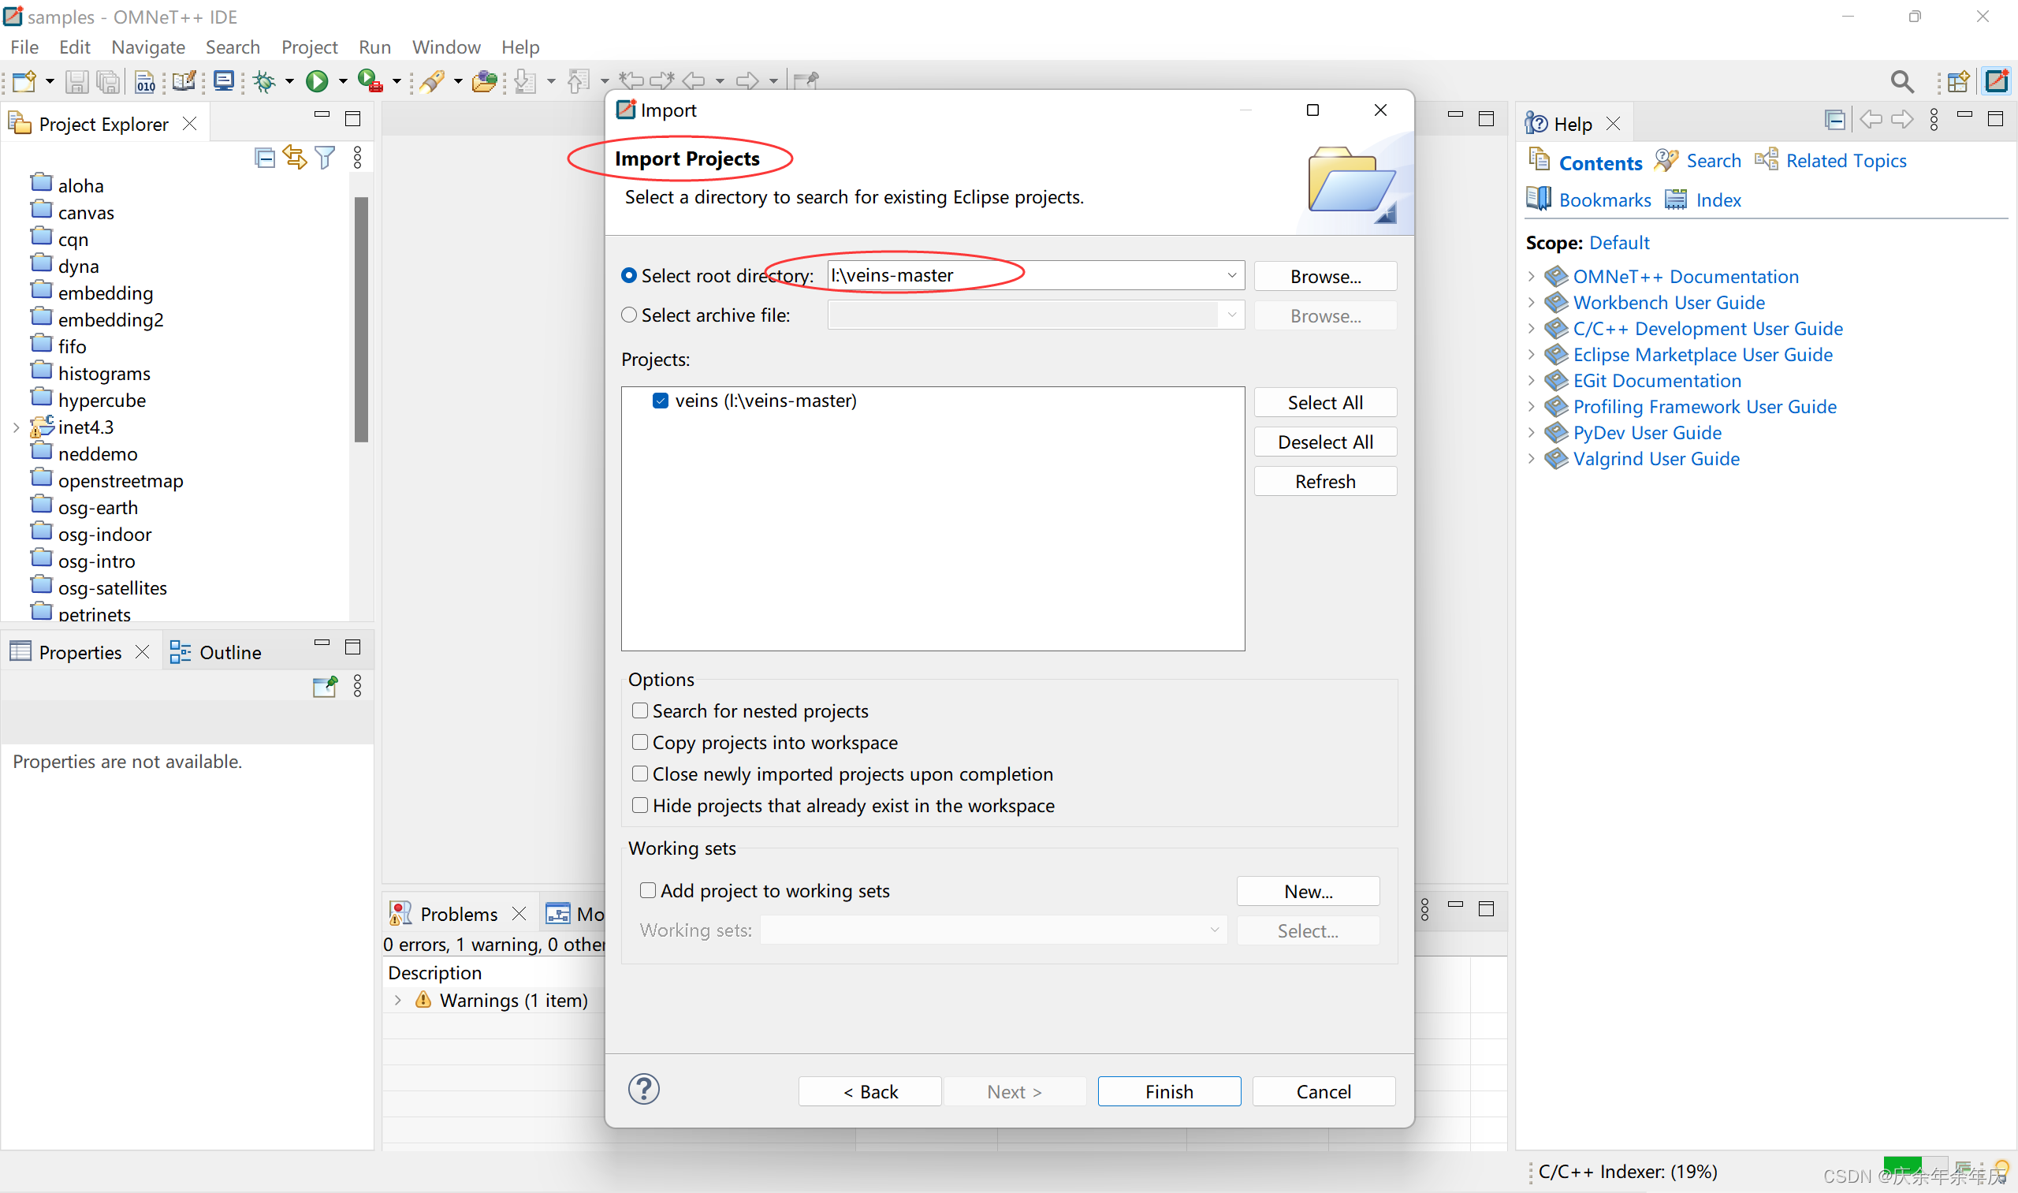Click the green Run button in toolbar
The image size is (2018, 1193).
[x=317, y=81]
